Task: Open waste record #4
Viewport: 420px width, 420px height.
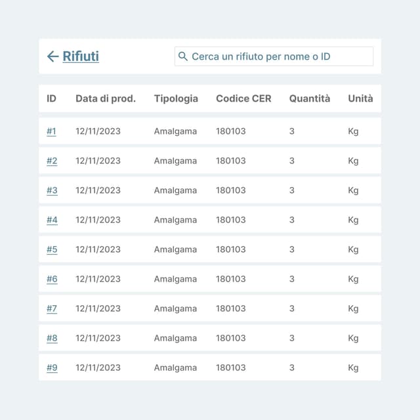Action: pos(52,220)
